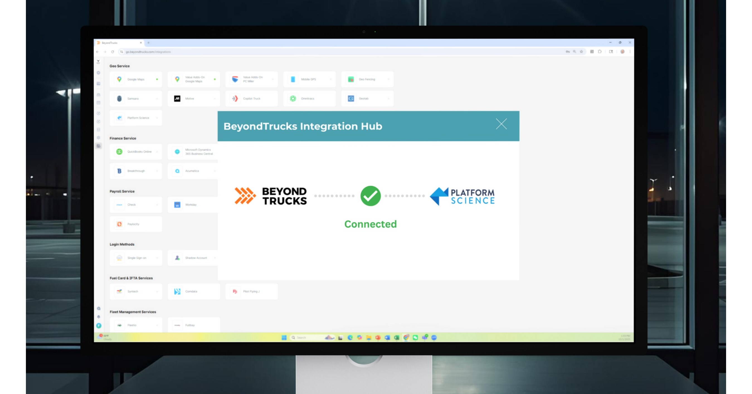Click the Copilot Truck icon

tap(235, 98)
